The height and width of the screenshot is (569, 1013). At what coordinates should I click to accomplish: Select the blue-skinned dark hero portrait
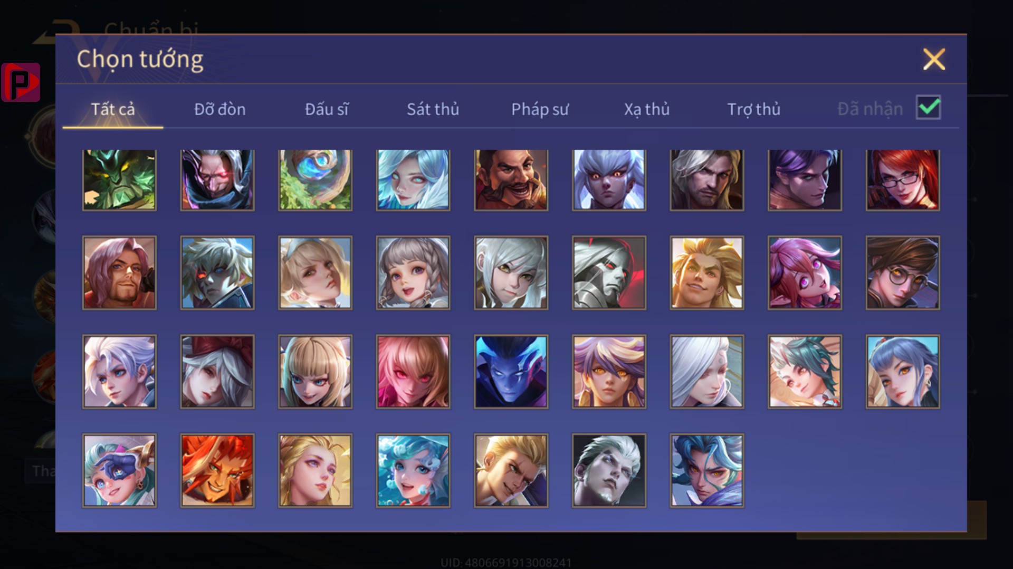(x=511, y=372)
